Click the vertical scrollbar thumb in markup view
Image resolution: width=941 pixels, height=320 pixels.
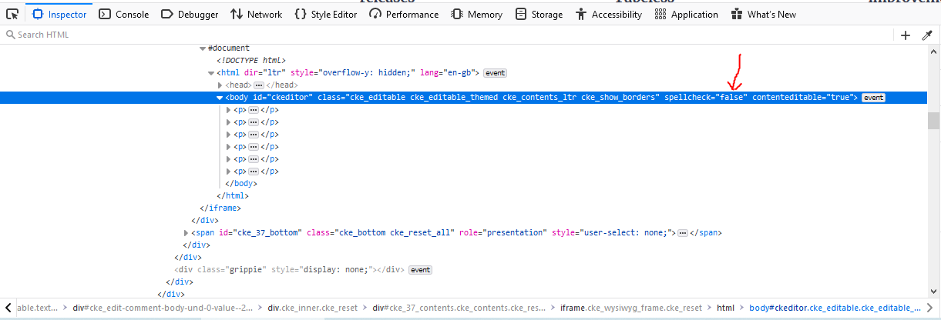[x=933, y=121]
